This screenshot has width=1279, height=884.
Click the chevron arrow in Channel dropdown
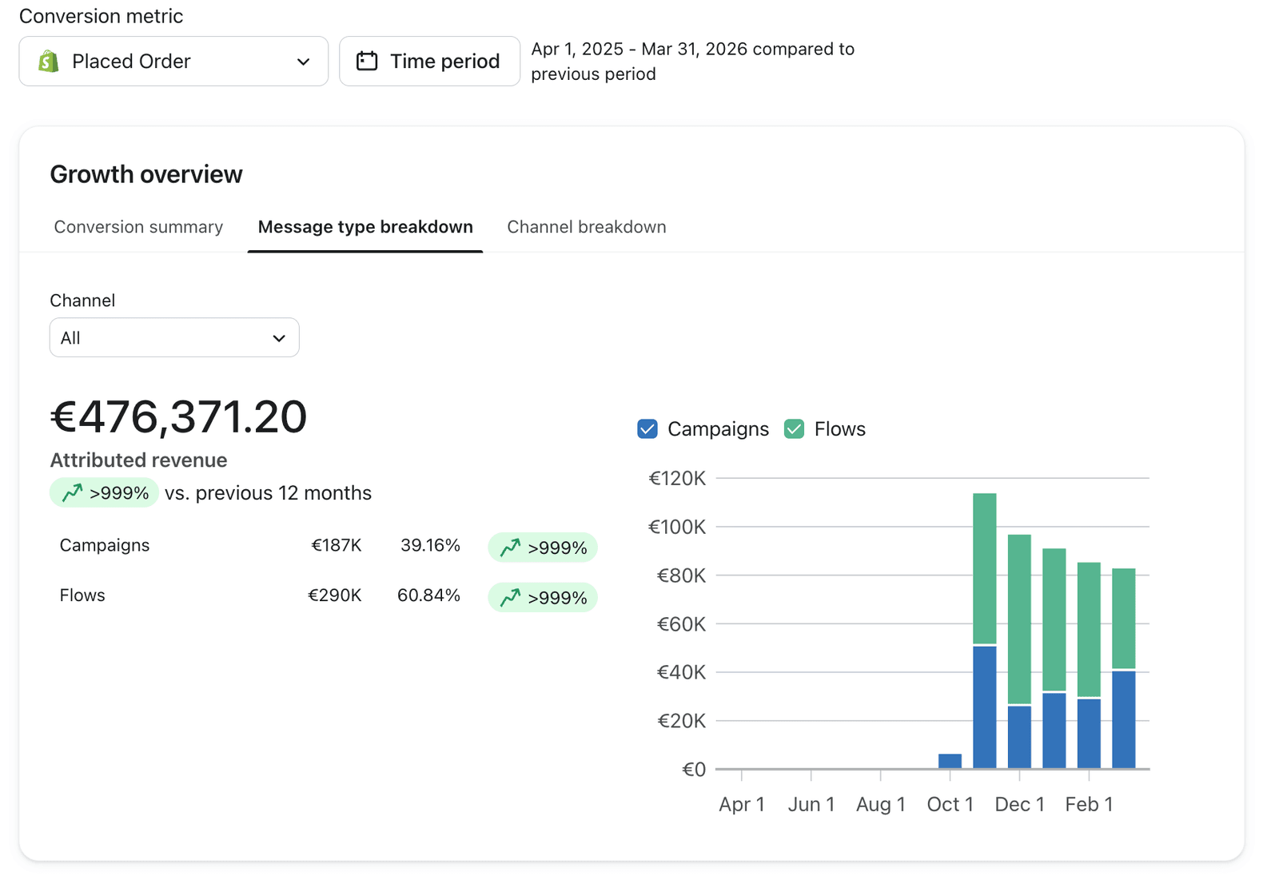[279, 338]
